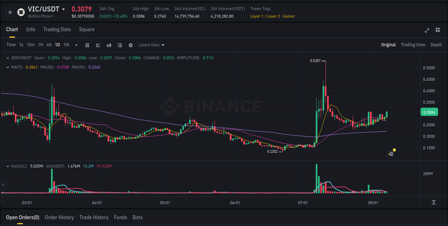The image size is (448, 226).
Task: Open the Latest Data dropdown
Action: [151, 45]
